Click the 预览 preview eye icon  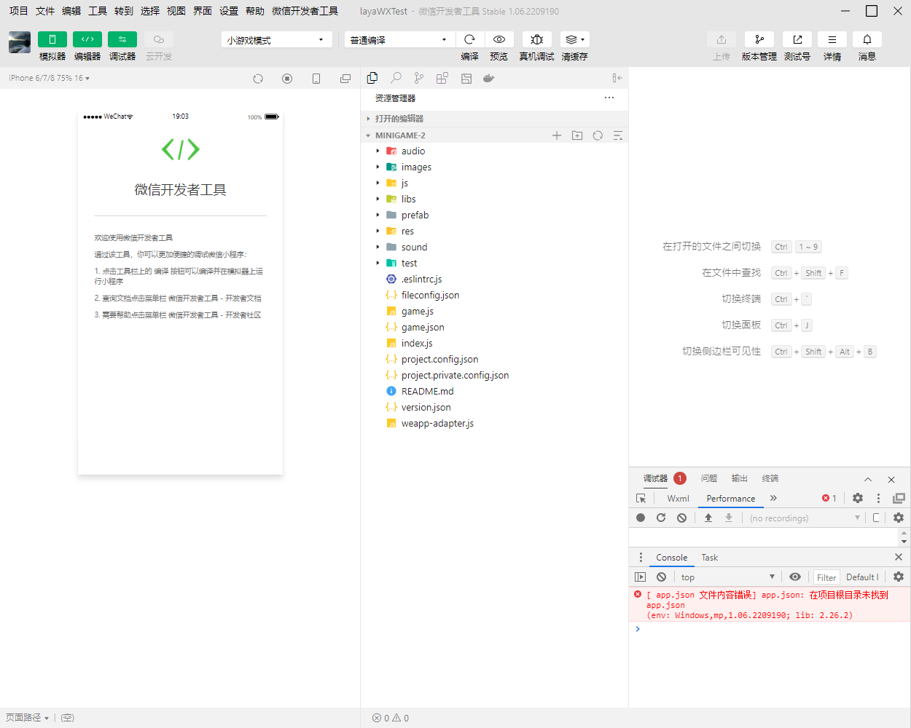(499, 39)
